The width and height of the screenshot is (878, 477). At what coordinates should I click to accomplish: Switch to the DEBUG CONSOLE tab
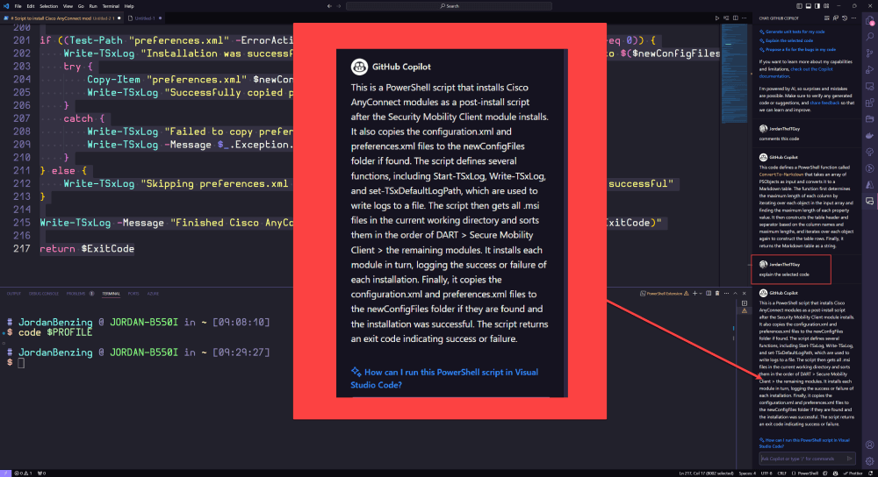pyautogui.click(x=44, y=293)
